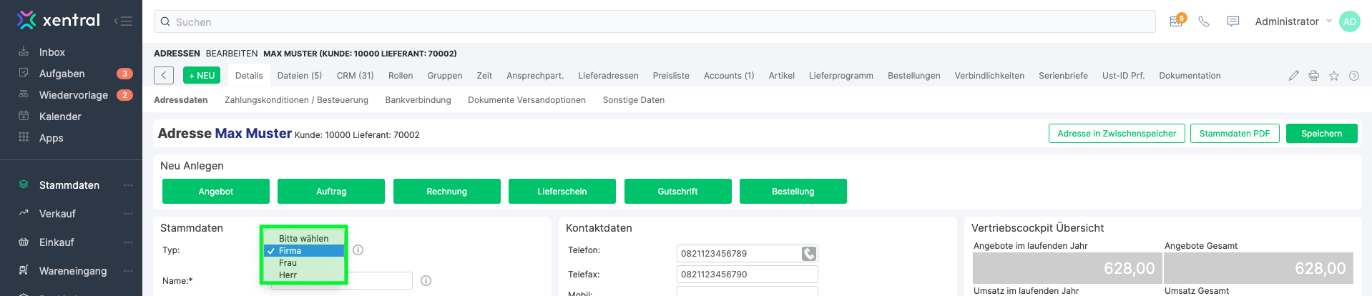Viewport: 1372px width, 296px height.
Task: Click the Speichern button
Action: 1321,134
